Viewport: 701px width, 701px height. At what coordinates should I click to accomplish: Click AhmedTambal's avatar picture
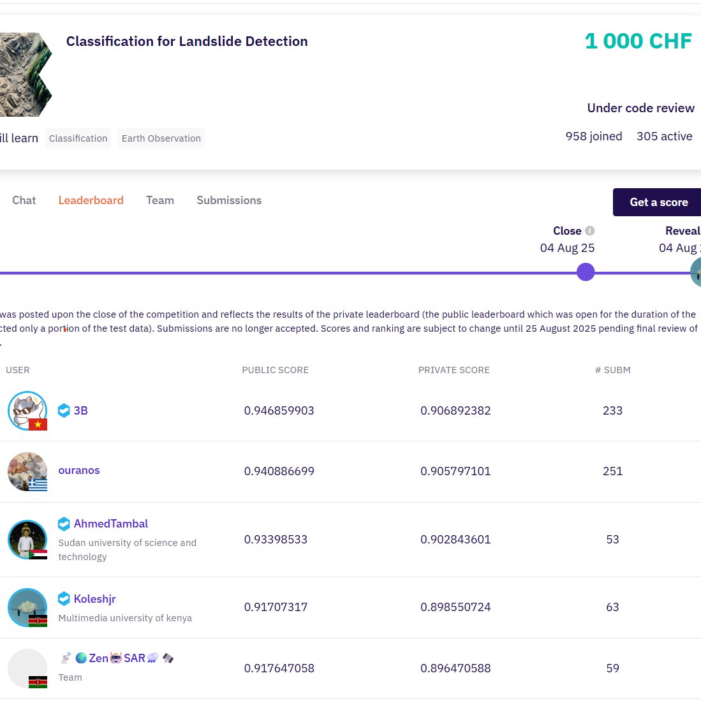click(x=27, y=540)
